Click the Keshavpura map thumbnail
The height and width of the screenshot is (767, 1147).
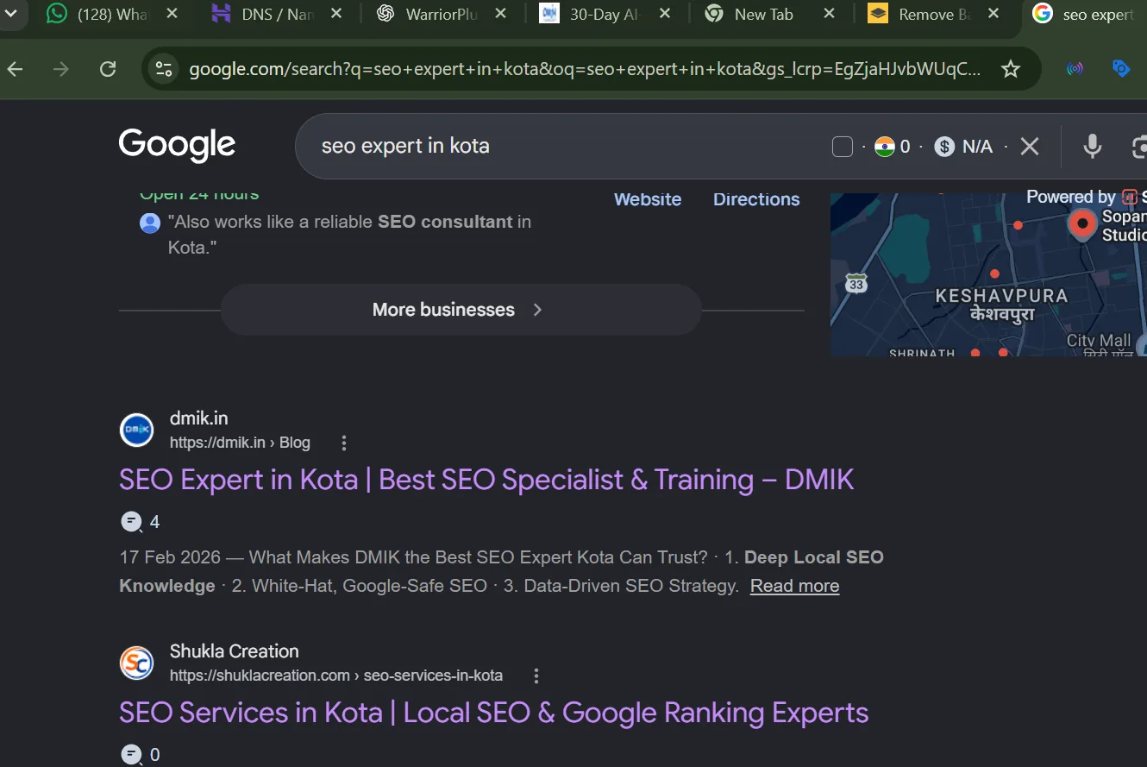tap(988, 274)
